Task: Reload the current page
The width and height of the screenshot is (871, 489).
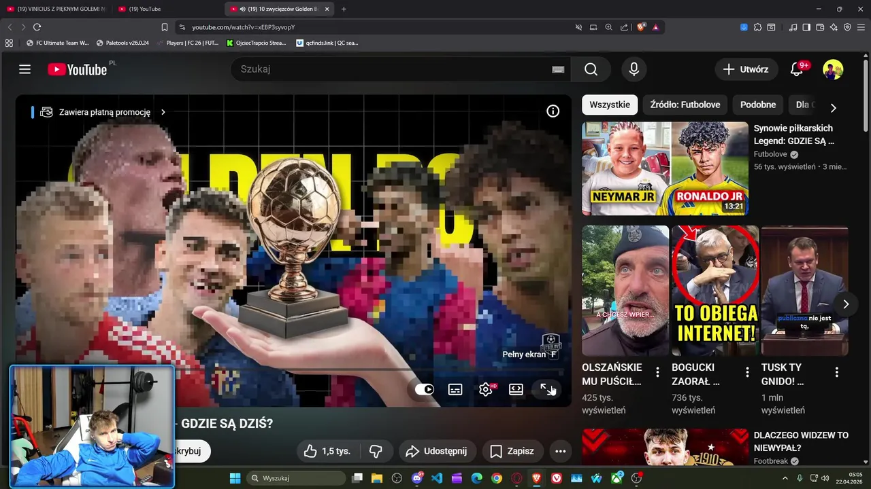Action: pos(37,27)
